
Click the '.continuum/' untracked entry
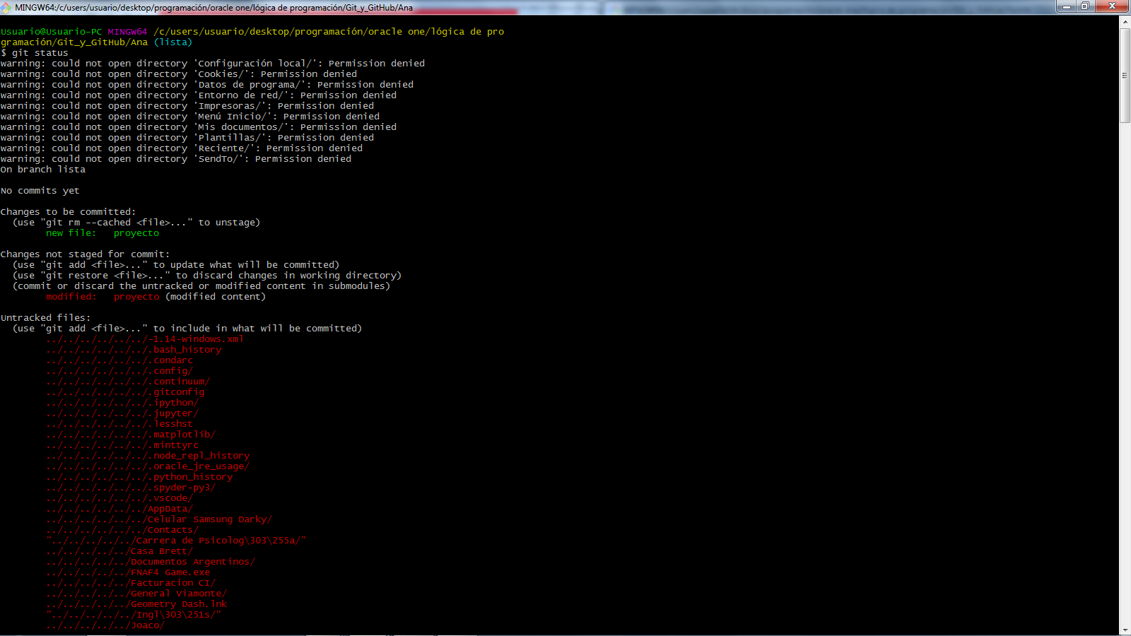click(x=128, y=382)
